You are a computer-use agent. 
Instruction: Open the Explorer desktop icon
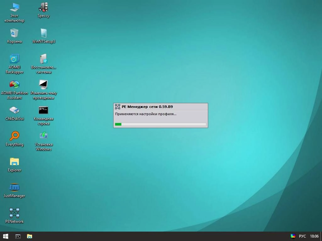click(14, 164)
